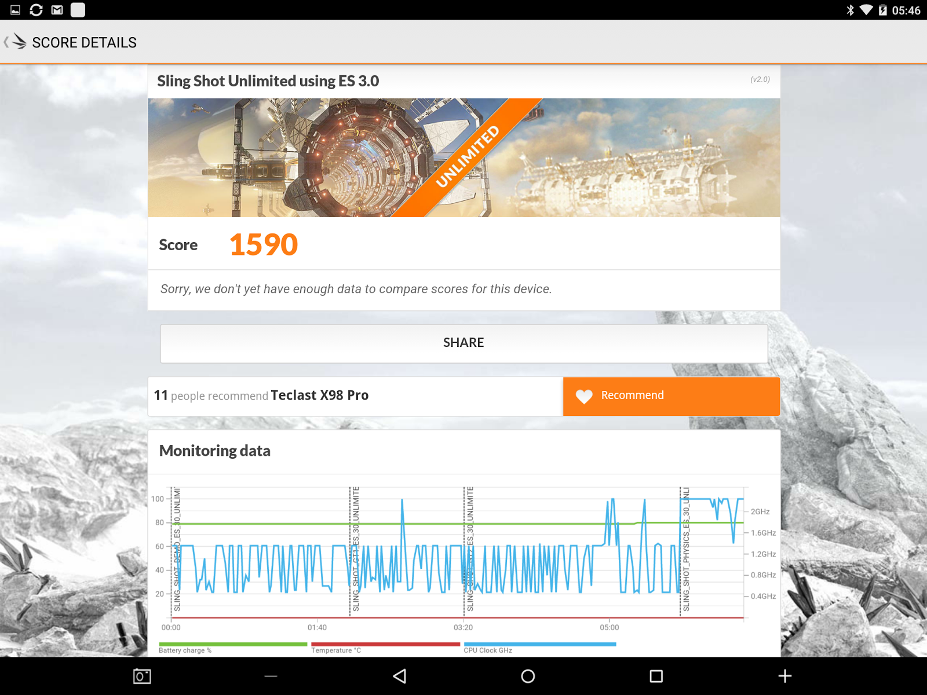Tap the volume down minus icon
Image resolution: width=927 pixels, height=695 pixels.
coord(271,676)
